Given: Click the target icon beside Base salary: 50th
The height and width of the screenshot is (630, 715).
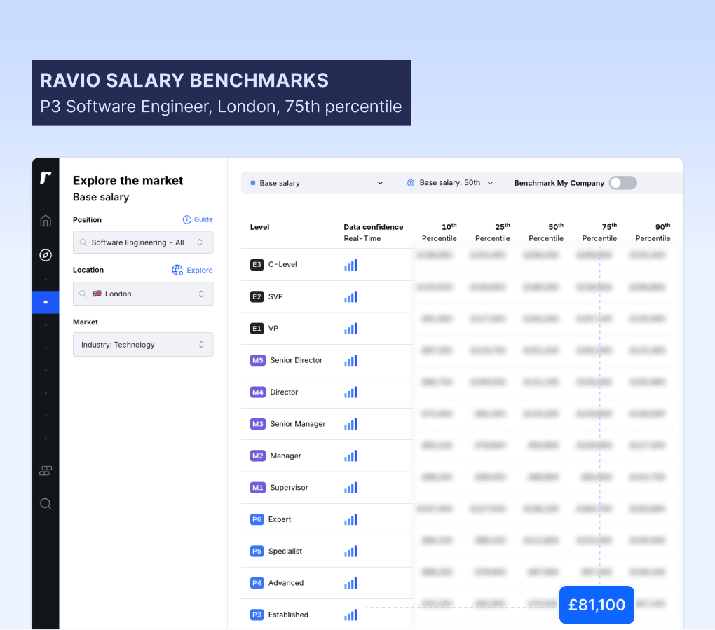Looking at the screenshot, I should [x=410, y=182].
